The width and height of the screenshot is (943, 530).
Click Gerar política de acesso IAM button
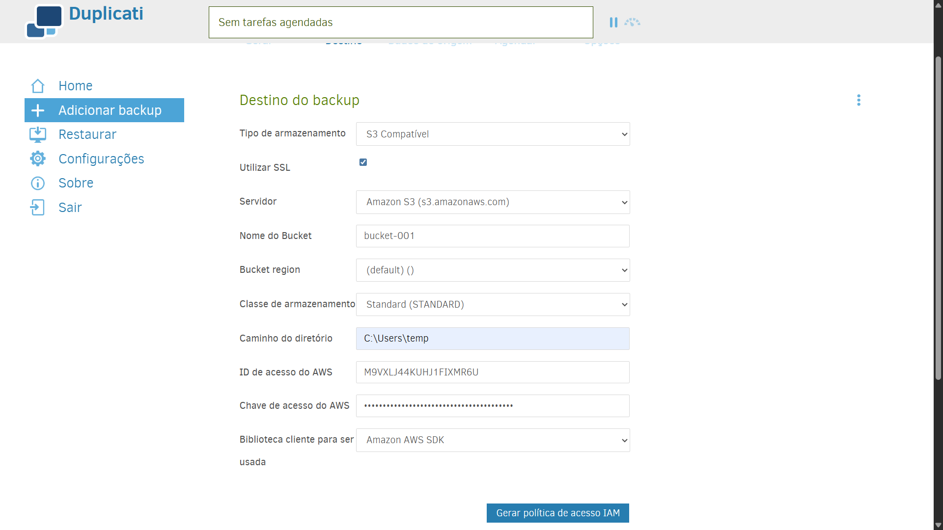click(x=557, y=513)
